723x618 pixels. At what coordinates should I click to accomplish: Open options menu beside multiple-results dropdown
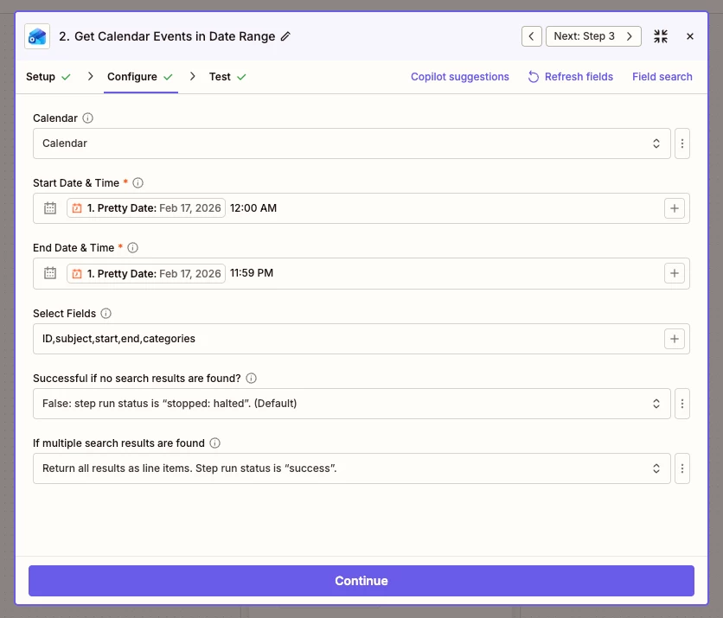click(x=682, y=468)
